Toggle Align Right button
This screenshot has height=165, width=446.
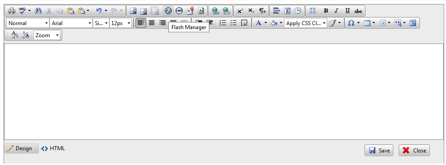(x=162, y=23)
